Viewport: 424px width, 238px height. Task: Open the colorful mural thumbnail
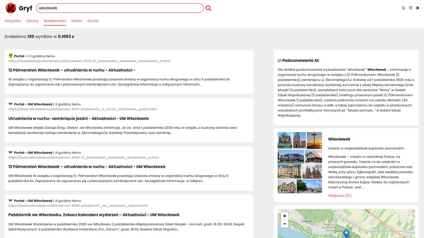point(285,140)
